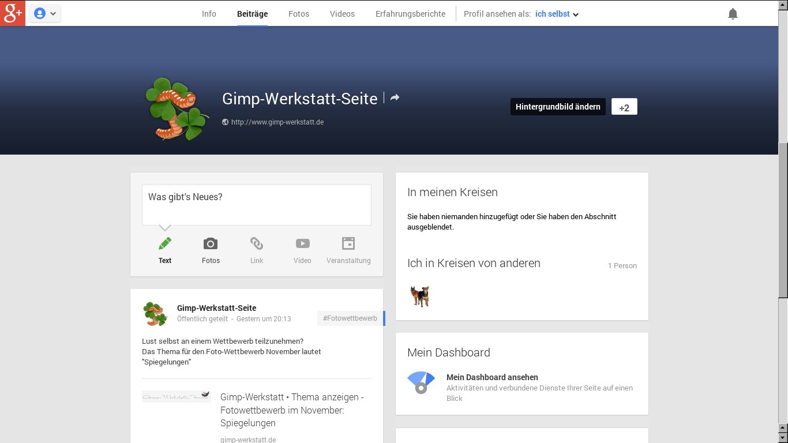
Task: Open the account switcher dropdown
Action: pos(45,13)
